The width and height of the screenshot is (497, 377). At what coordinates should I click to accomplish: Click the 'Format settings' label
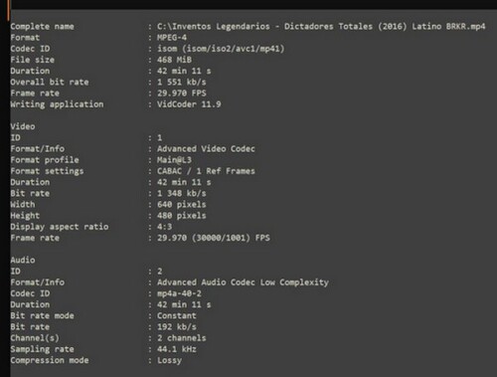47,171
